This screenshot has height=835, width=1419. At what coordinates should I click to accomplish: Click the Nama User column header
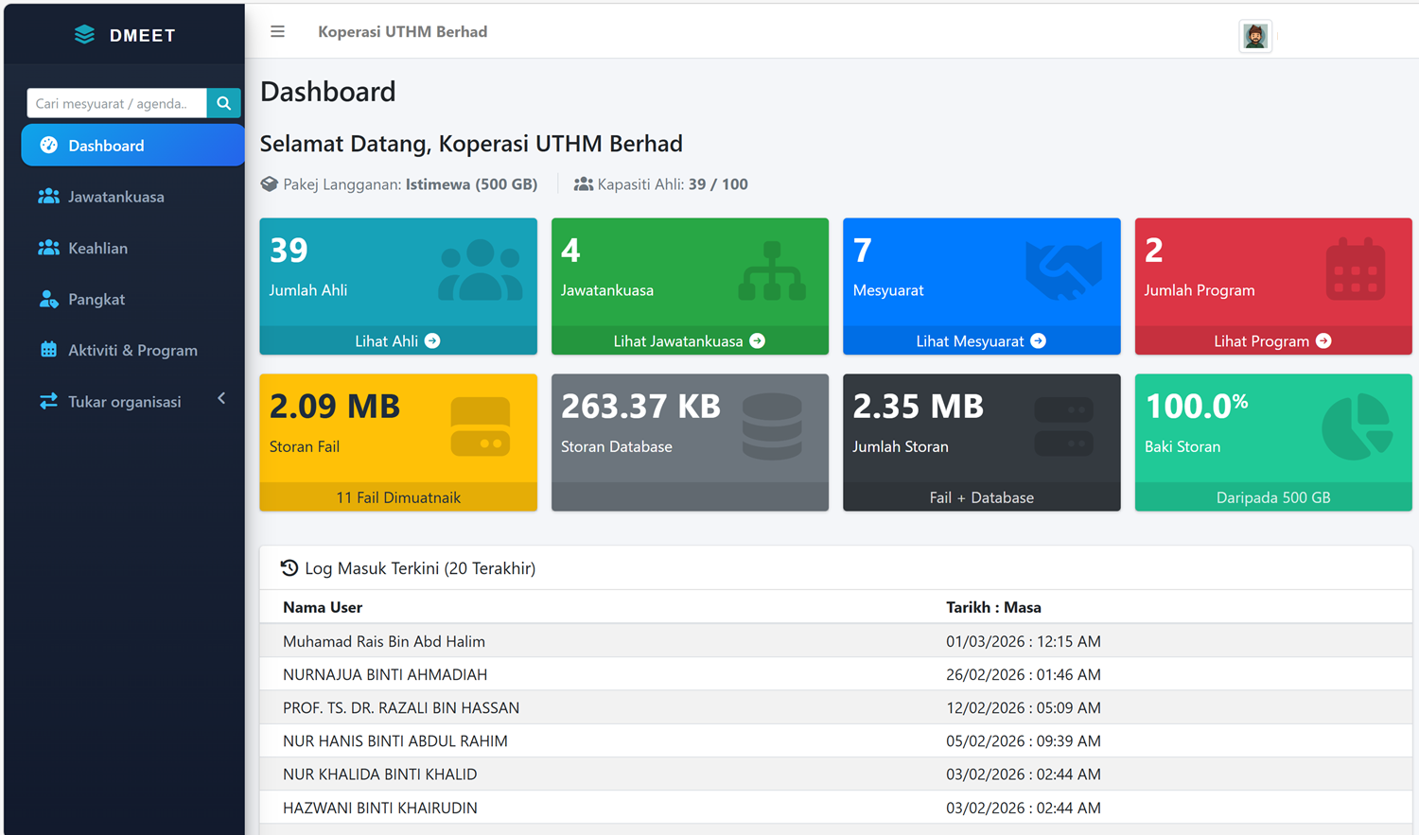coord(323,607)
